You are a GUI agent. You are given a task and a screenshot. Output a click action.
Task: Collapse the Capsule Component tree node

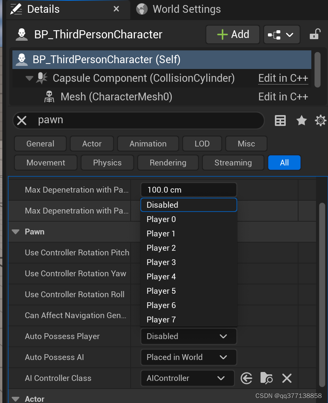pos(29,78)
